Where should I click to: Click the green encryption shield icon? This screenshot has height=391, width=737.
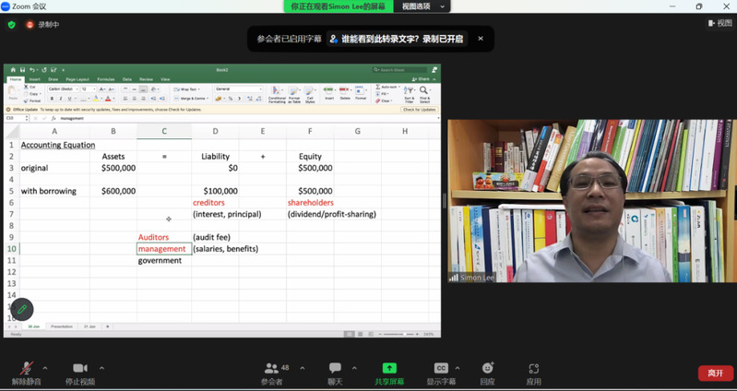coord(12,24)
